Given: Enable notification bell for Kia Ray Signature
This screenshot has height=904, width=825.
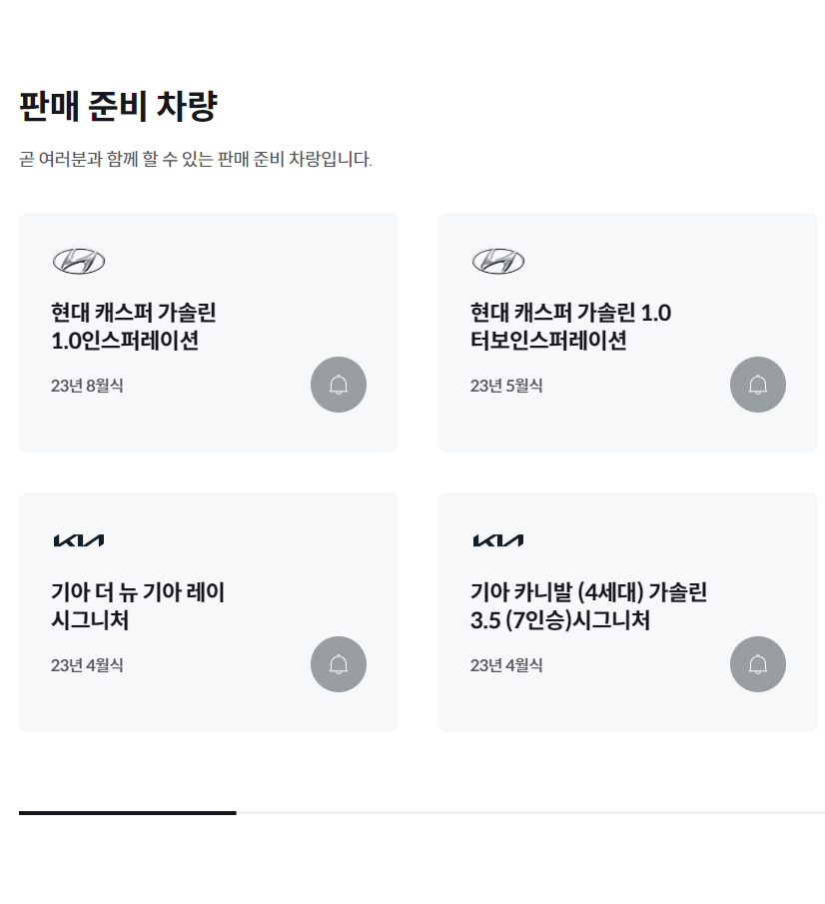Looking at the screenshot, I should pyautogui.click(x=338, y=664).
